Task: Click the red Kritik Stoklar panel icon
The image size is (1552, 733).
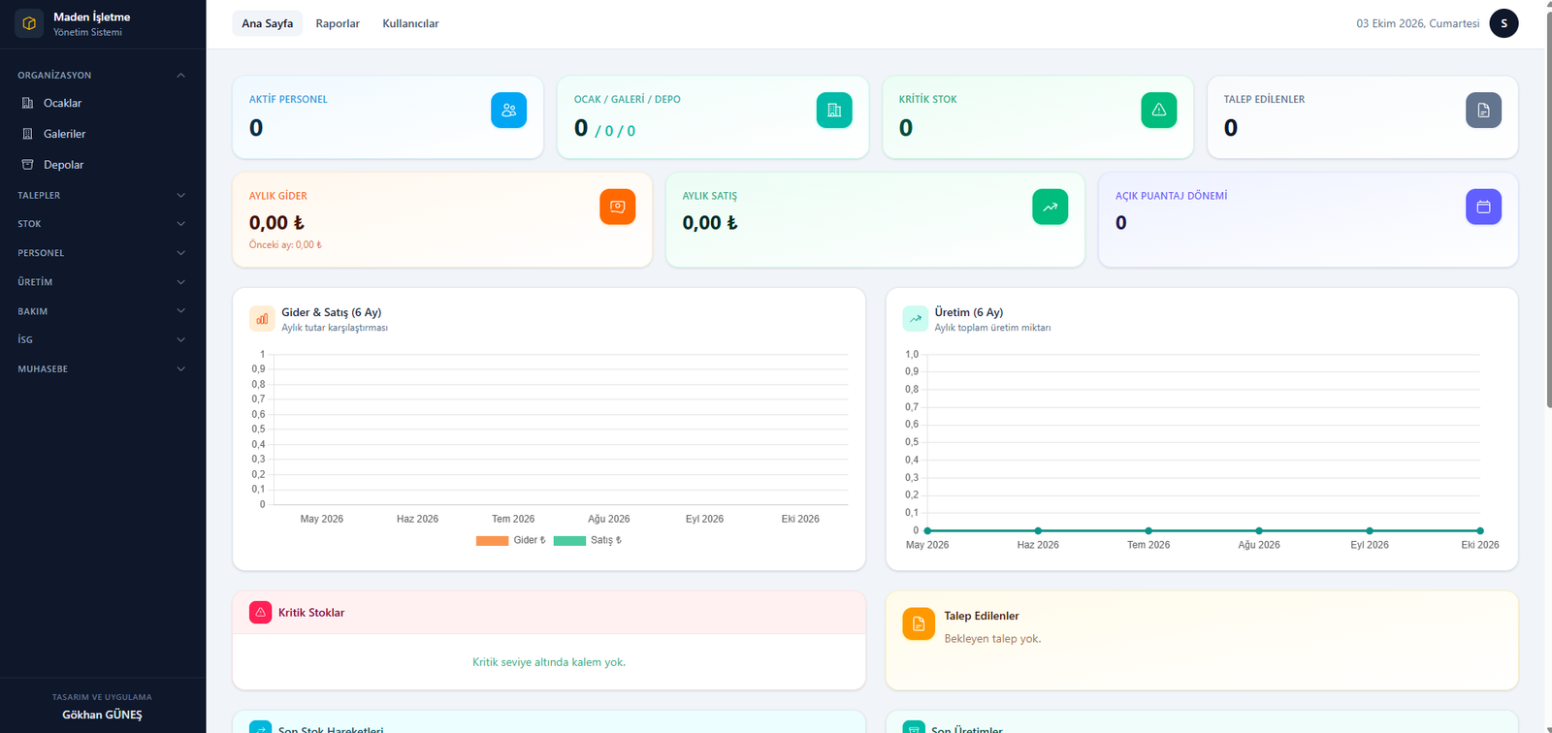Action: 260,613
